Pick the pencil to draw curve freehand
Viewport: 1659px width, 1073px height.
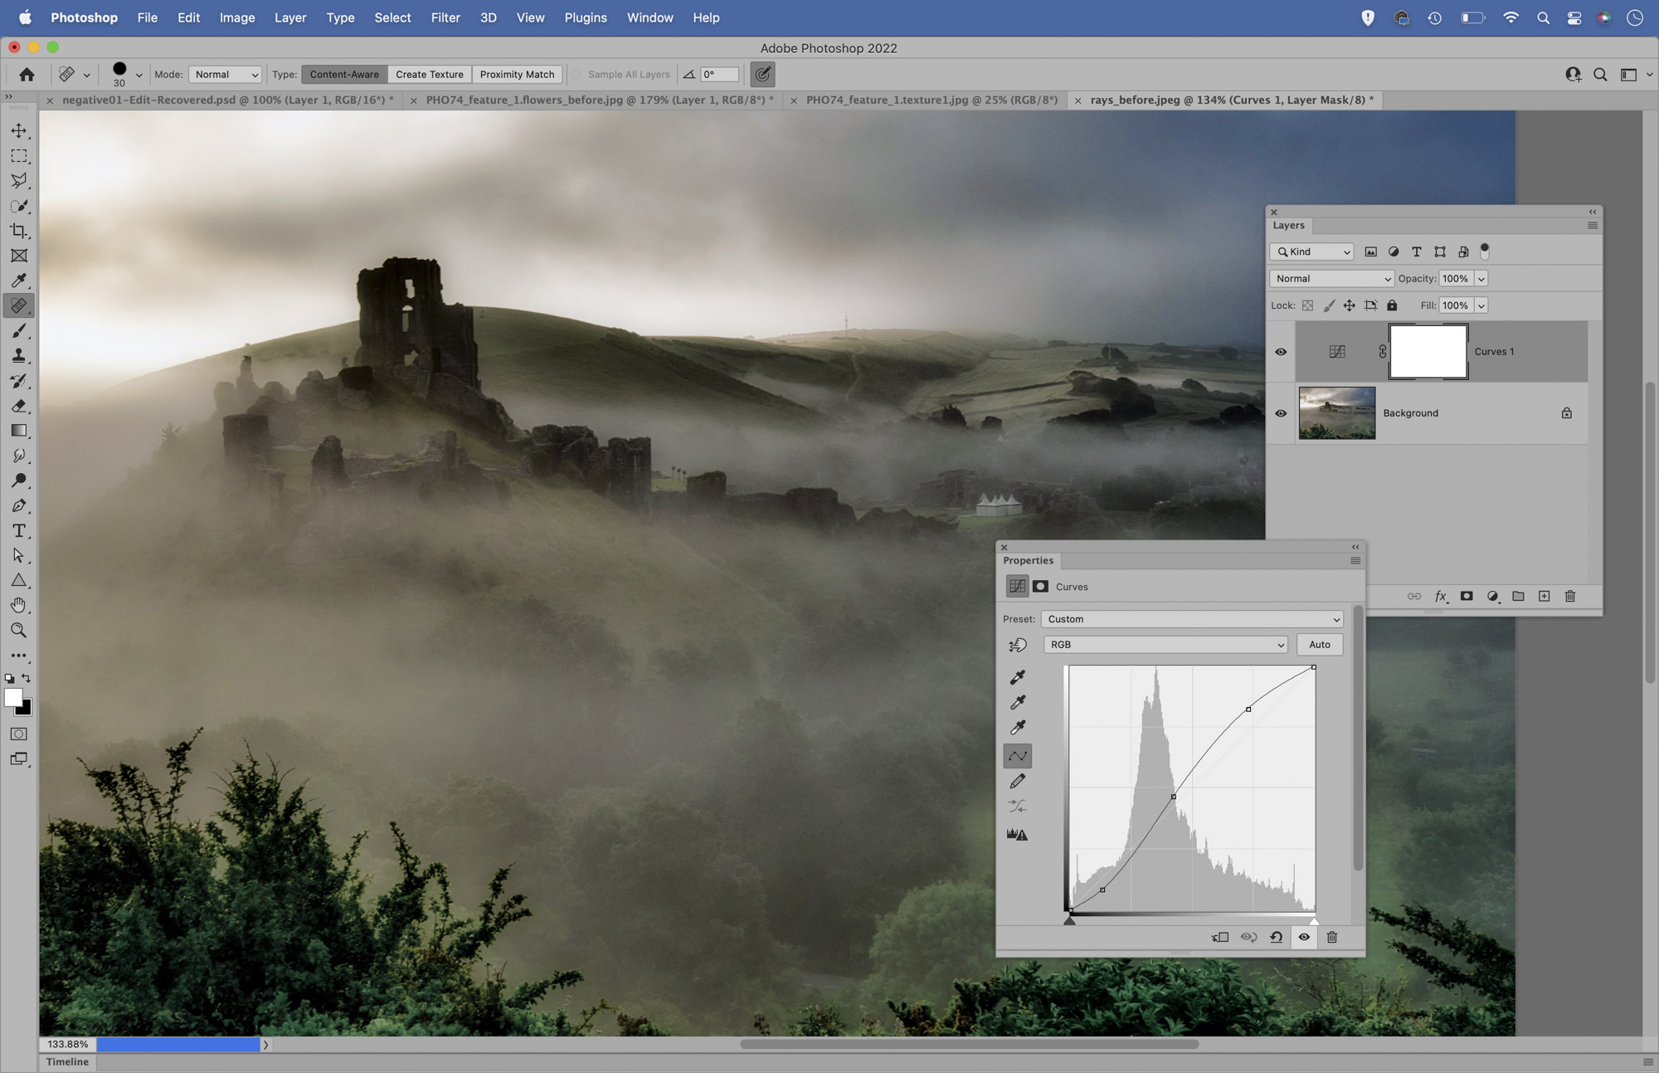(x=1019, y=780)
